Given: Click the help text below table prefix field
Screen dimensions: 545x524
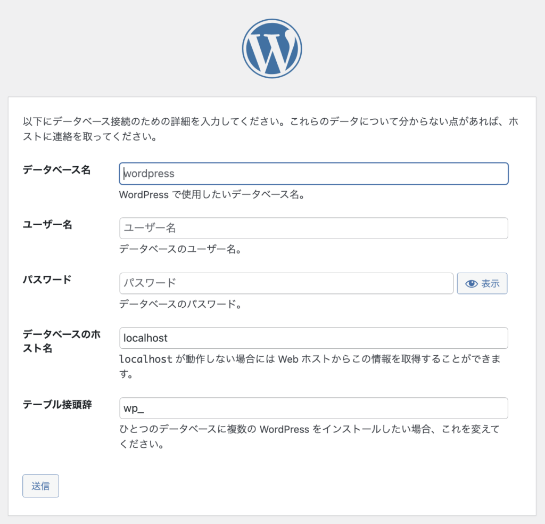Looking at the screenshot, I should coord(310,436).
